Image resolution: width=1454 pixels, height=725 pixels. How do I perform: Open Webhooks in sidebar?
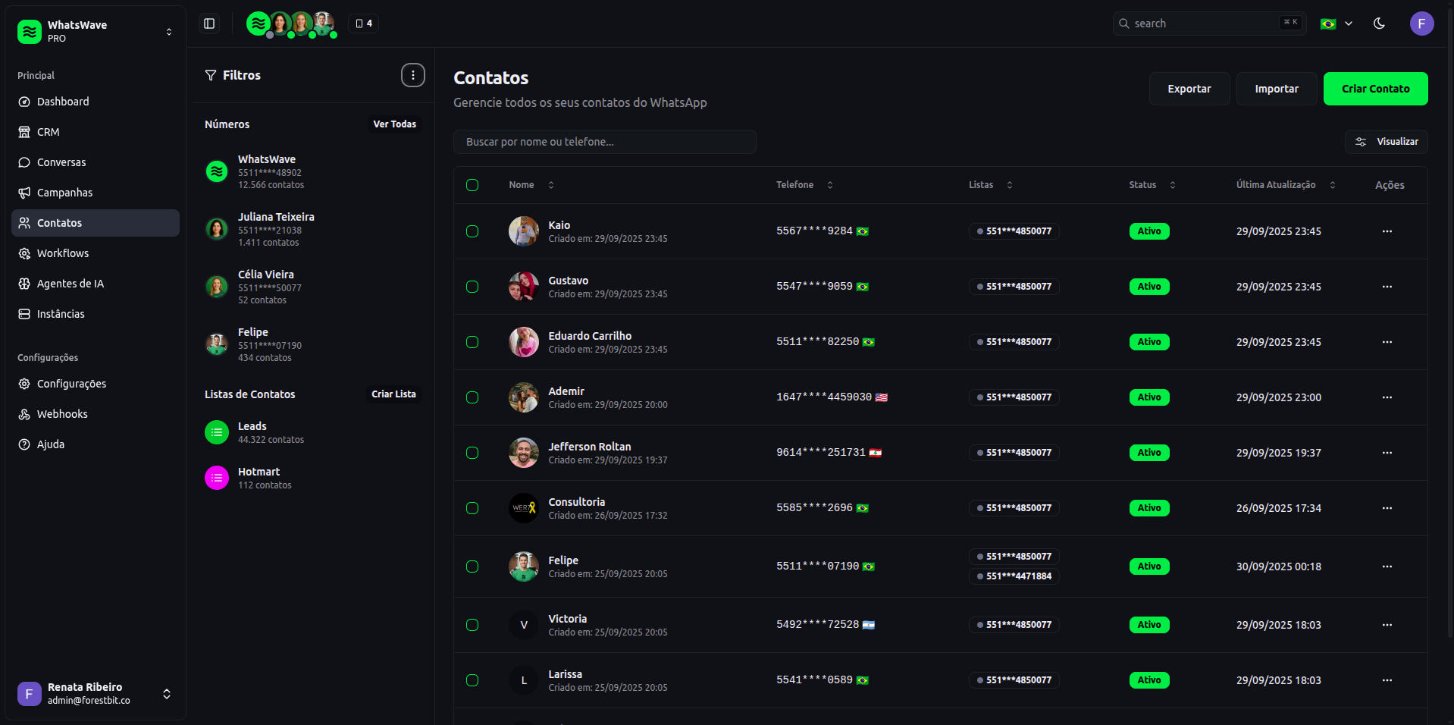96,414
